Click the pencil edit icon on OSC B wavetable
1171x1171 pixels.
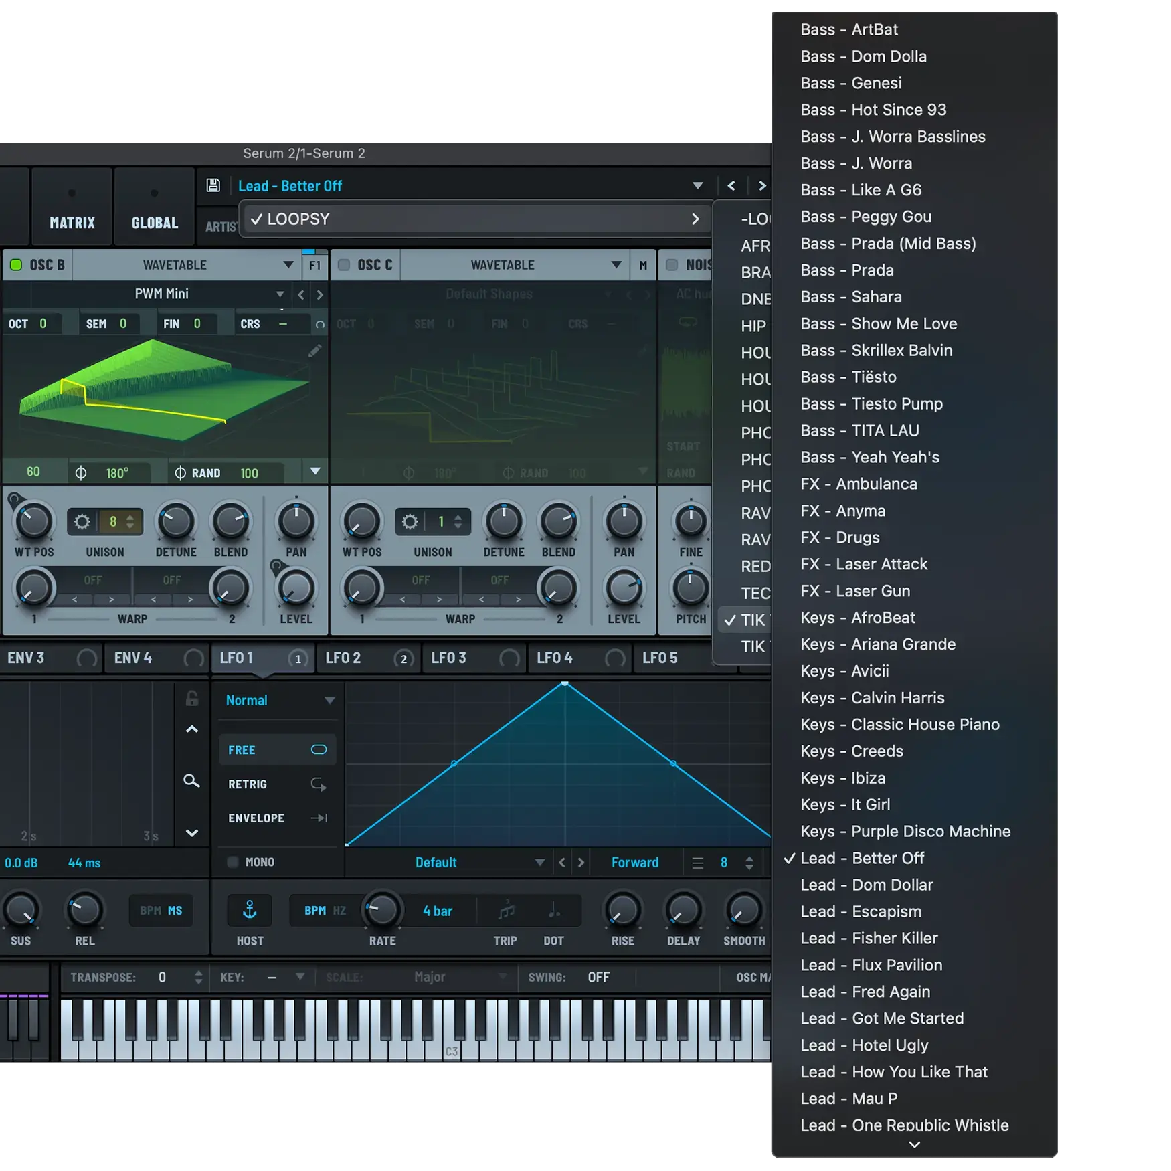[314, 351]
